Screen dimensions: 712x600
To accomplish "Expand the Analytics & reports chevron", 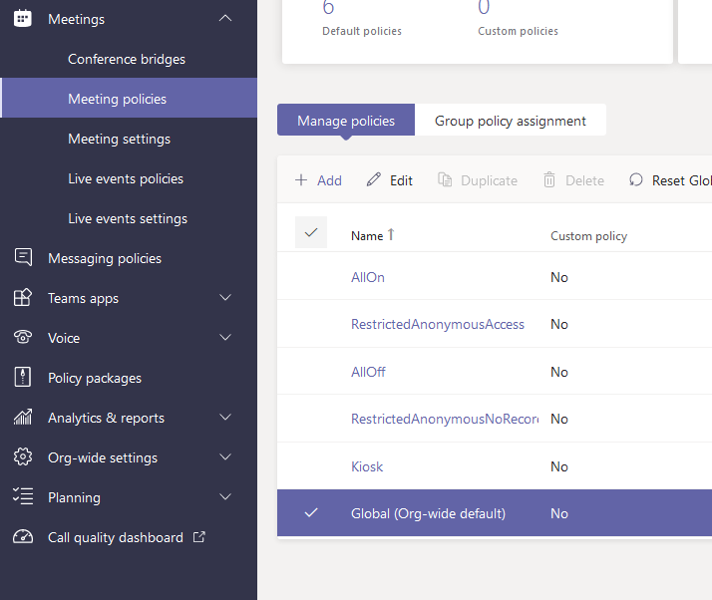I will (225, 417).
